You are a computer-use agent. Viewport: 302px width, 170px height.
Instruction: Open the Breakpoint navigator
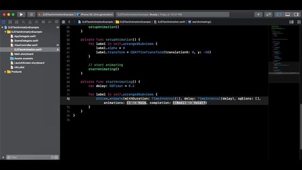click(x=50, y=22)
